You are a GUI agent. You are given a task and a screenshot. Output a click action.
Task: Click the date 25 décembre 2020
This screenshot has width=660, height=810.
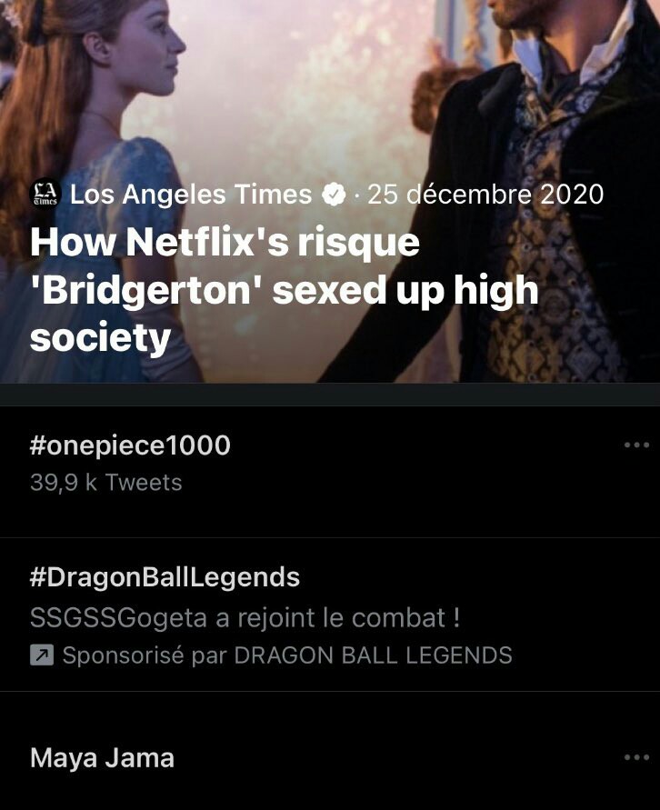[485, 195]
